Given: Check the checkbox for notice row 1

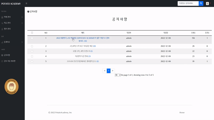Looking at the screenshot, I should click(x=32, y=38).
